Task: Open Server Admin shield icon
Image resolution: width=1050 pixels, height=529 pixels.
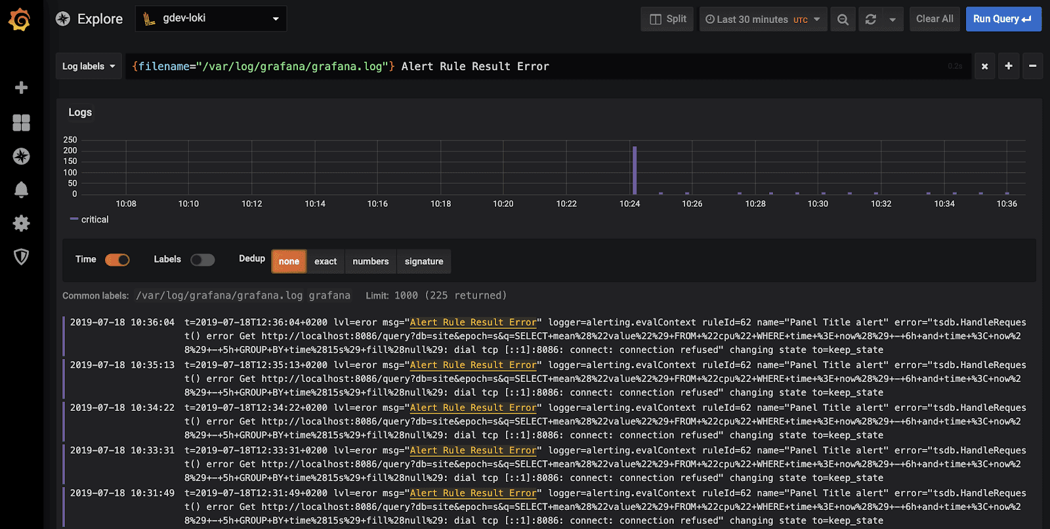Action: 21,257
